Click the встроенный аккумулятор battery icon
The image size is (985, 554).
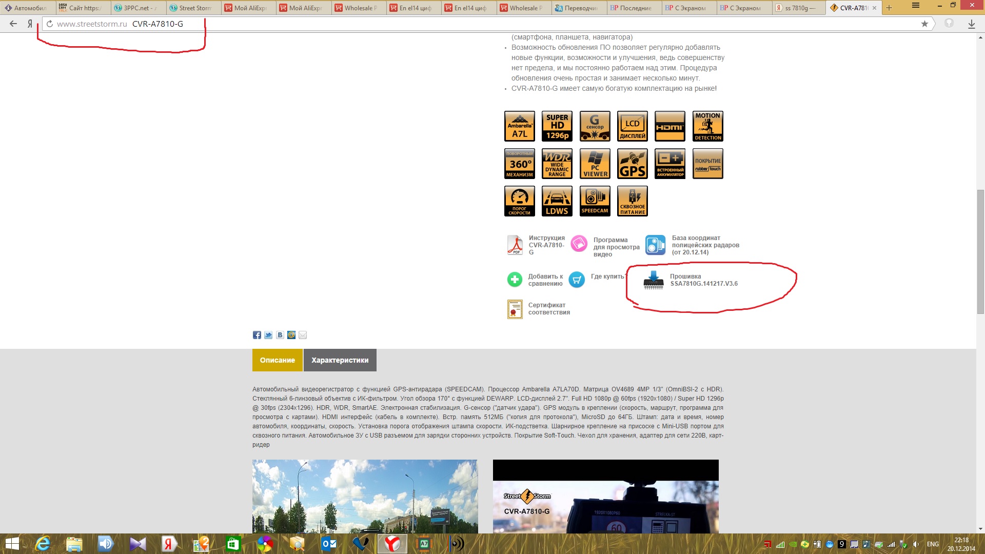[x=670, y=164]
